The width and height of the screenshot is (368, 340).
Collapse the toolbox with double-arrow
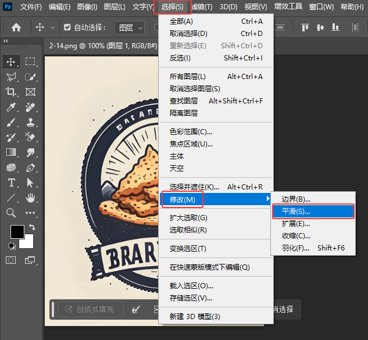pyautogui.click(x=6, y=41)
